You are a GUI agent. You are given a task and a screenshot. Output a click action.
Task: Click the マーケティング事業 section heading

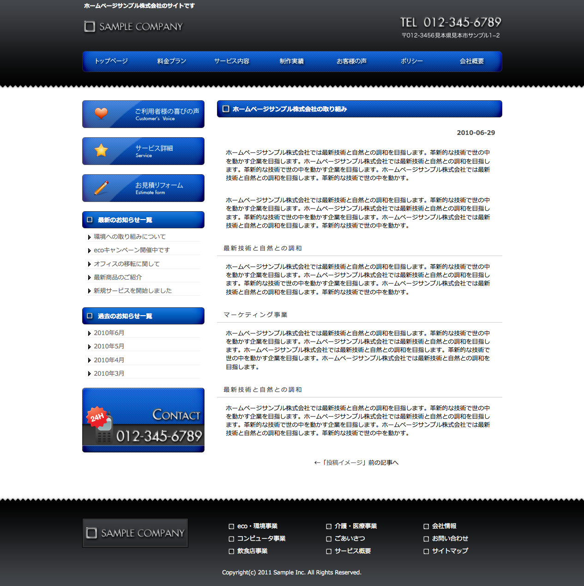click(x=255, y=315)
